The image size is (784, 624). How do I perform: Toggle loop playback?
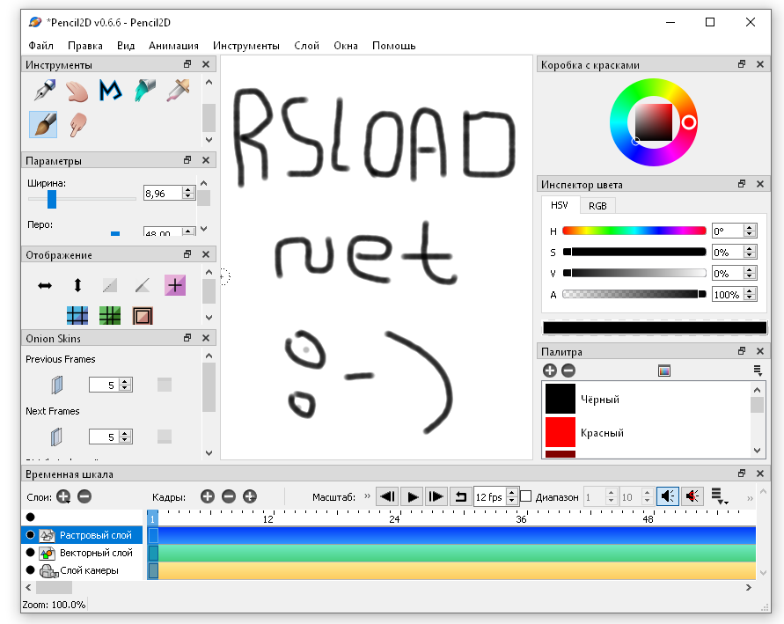point(460,496)
